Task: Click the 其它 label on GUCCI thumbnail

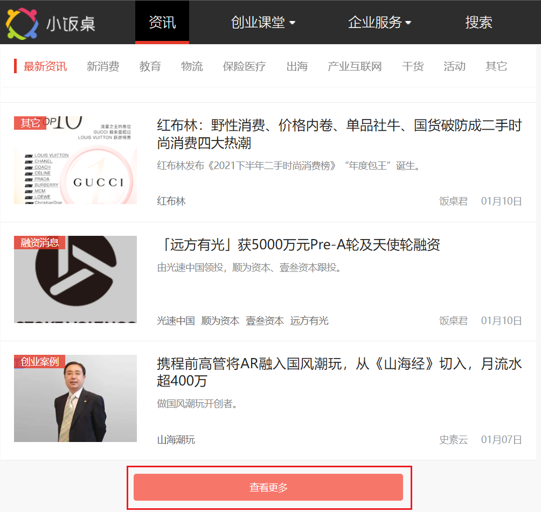Action: coord(30,123)
